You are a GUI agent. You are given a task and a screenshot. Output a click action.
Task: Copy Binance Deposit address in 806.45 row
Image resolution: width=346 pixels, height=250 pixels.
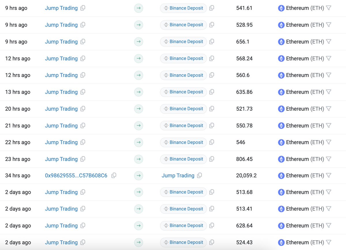coord(212,159)
